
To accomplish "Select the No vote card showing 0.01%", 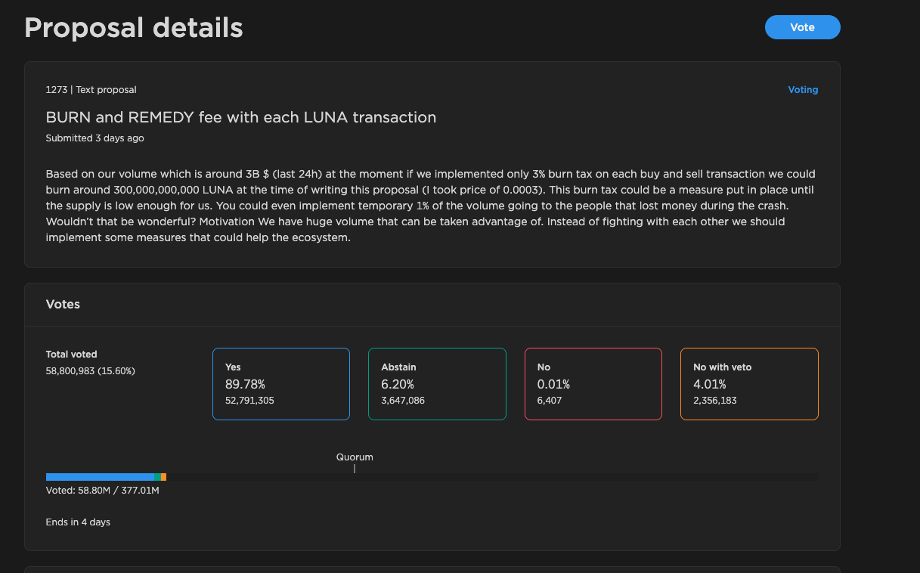I will tap(593, 384).
